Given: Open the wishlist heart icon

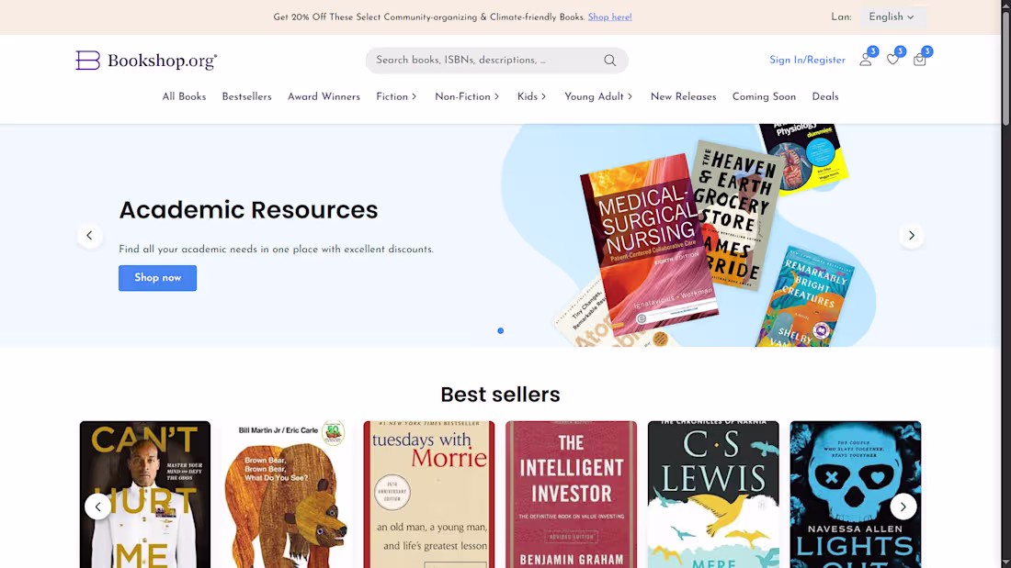Looking at the screenshot, I should pyautogui.click(x=892, y=59).
